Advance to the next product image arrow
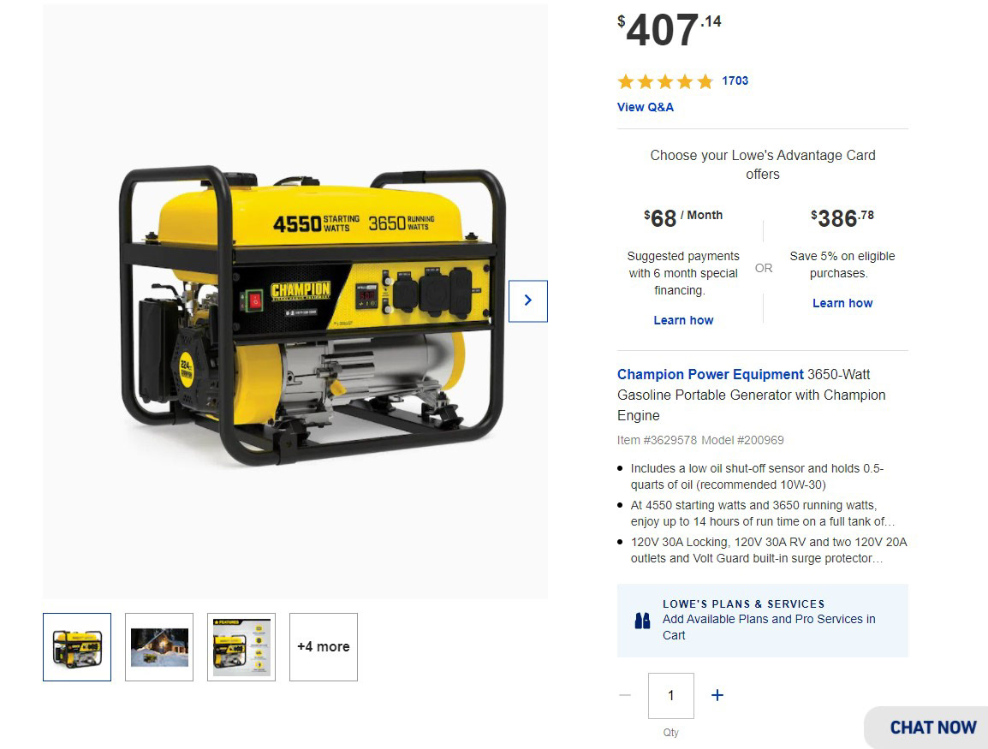The width and height of the screenshot is (988, 749). point(528,301)
